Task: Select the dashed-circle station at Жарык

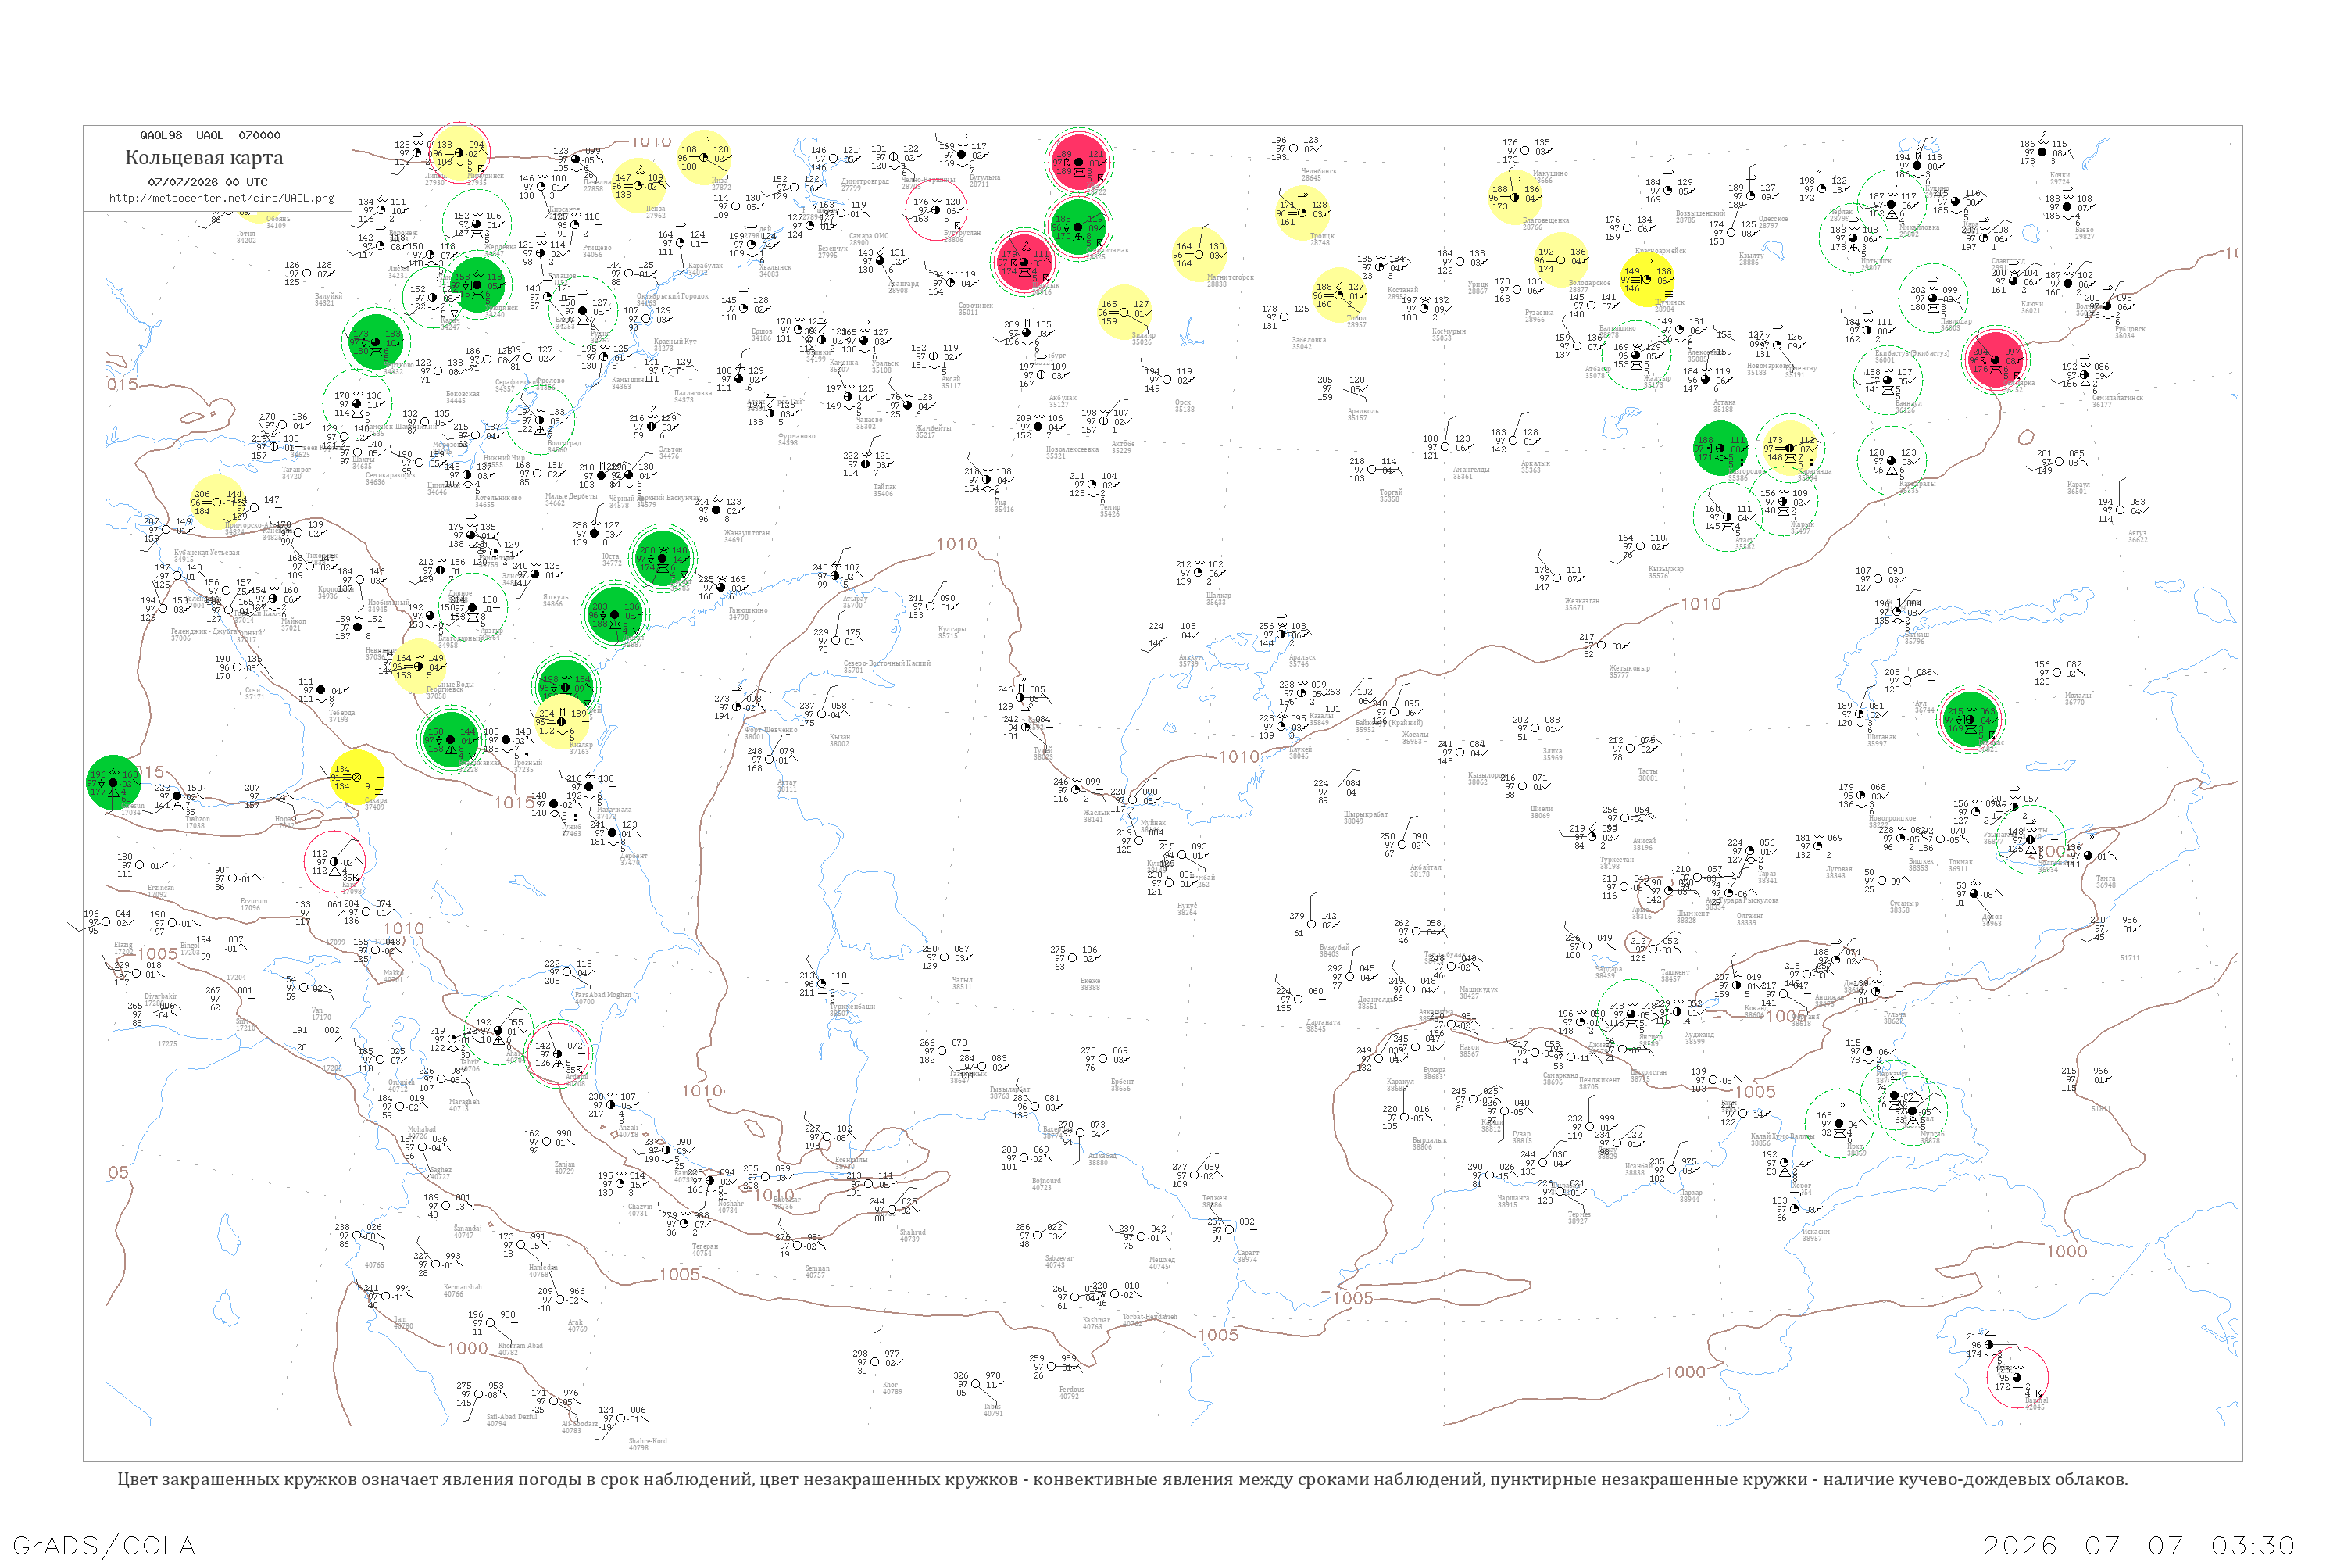Action: tap(1784, 502)
